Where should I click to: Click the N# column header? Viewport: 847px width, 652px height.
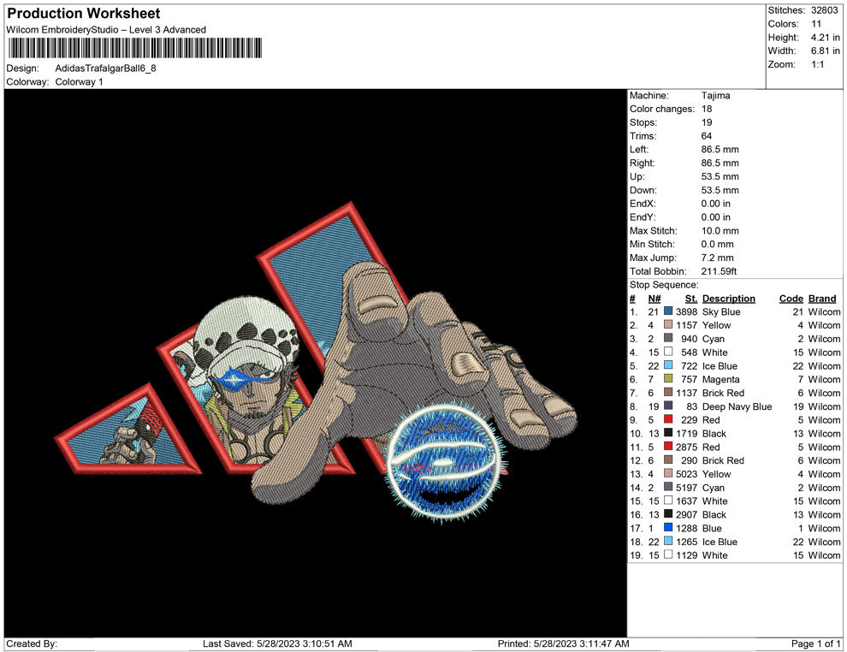(x=654, y=299)
